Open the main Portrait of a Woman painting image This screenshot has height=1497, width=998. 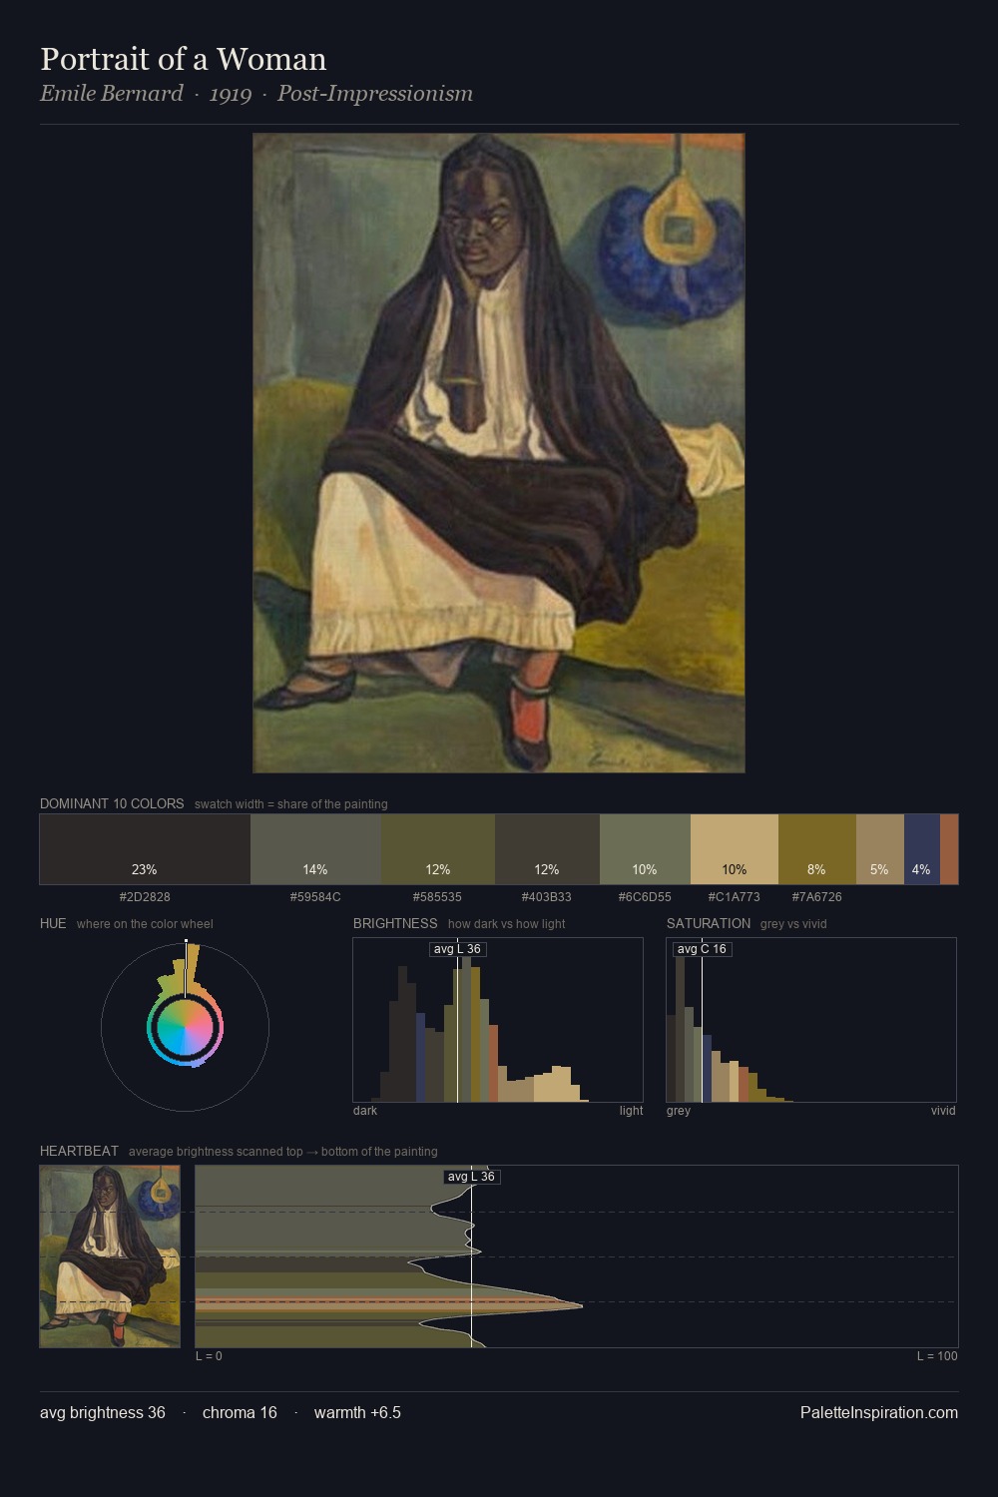point(499,453)
